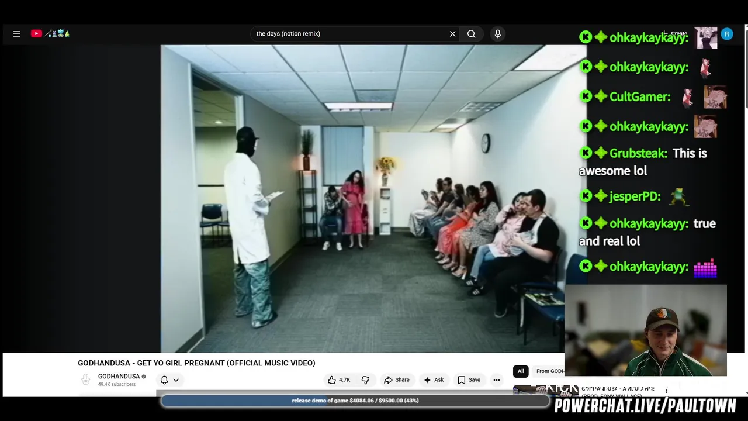This screenshot has height=421, width=748.
Task: Select the 'All' filter chip
Action: click(x=521, y=371)
